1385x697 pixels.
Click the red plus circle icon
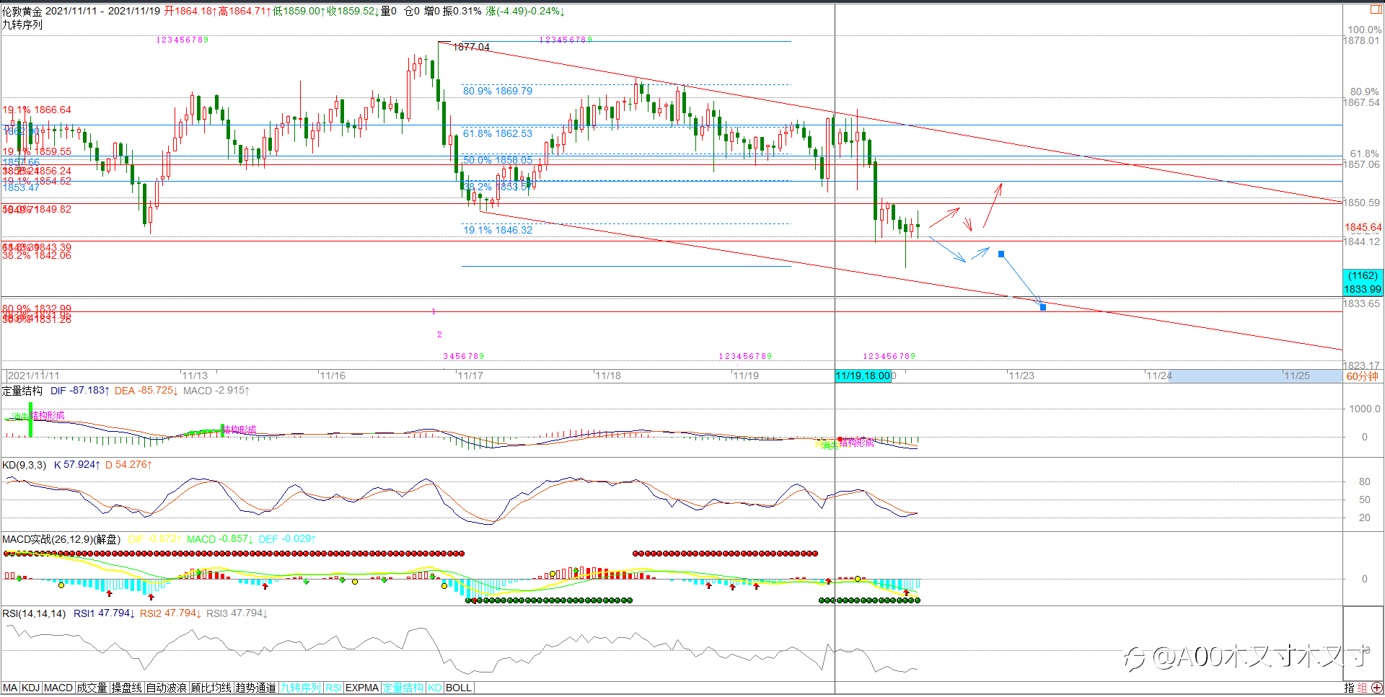tap(1377, 688)
